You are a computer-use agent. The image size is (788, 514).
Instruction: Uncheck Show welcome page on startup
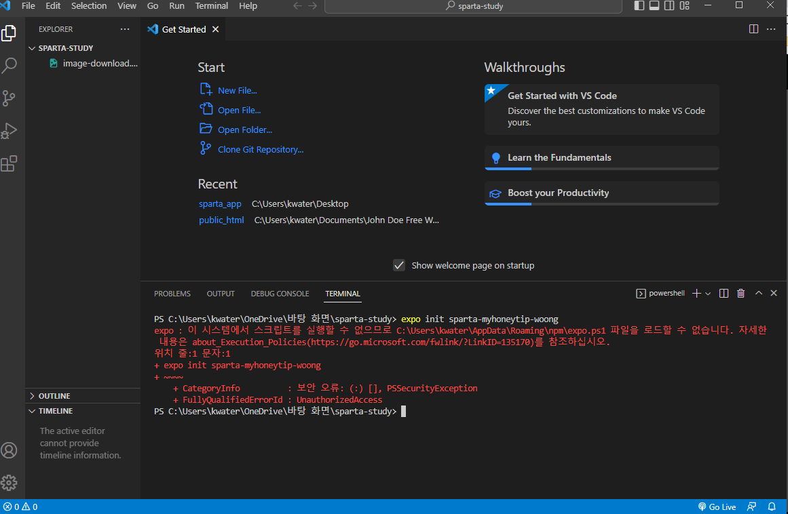tap(399, 265)
